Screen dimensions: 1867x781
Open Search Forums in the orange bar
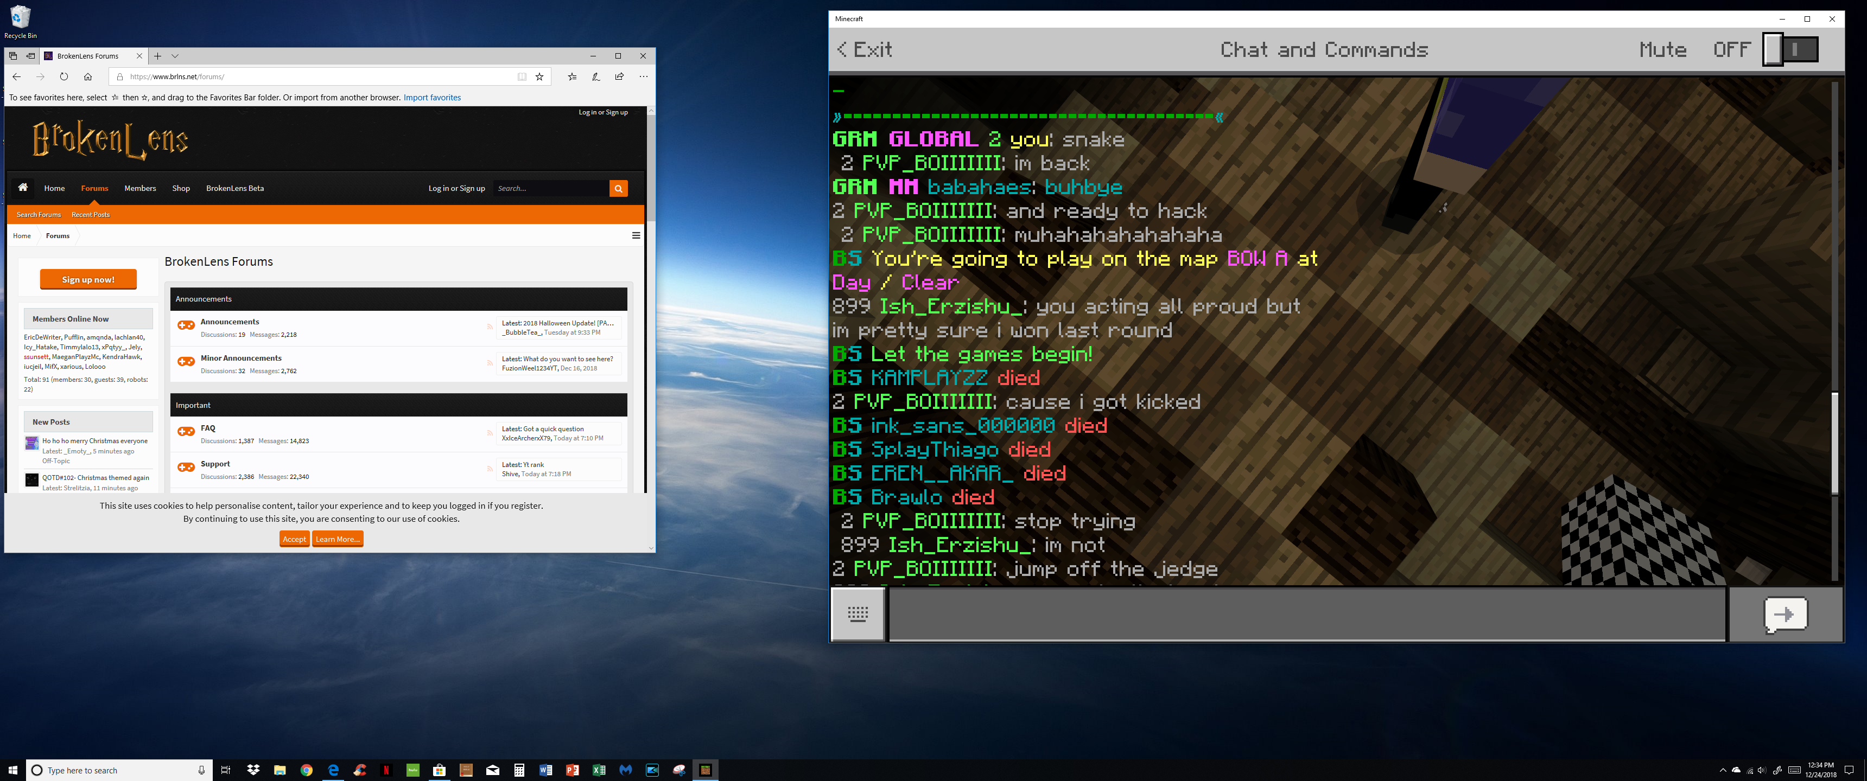point(39,214)
